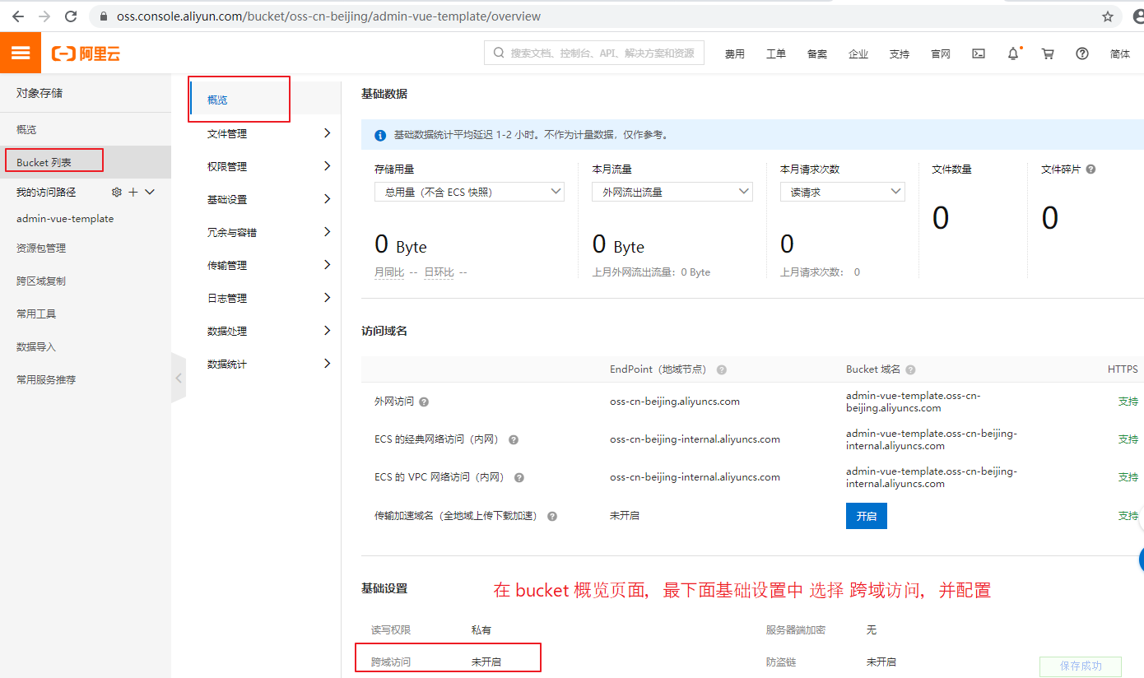Expand the 数据处理 submenu
Image resolution: width=1144 pixels, height=678 pixels.
click(327, 331)
